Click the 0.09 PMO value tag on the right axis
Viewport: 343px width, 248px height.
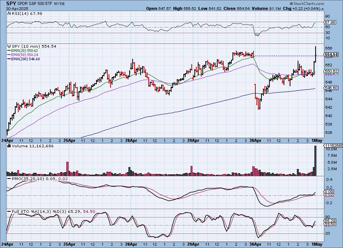tap(329, 192)
